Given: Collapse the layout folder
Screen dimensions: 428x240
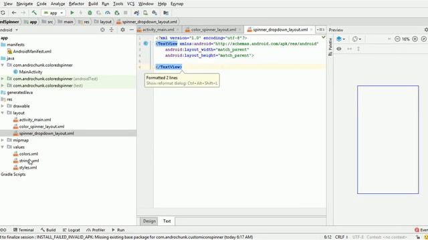Looking at the screenshot, I should 3,113.
